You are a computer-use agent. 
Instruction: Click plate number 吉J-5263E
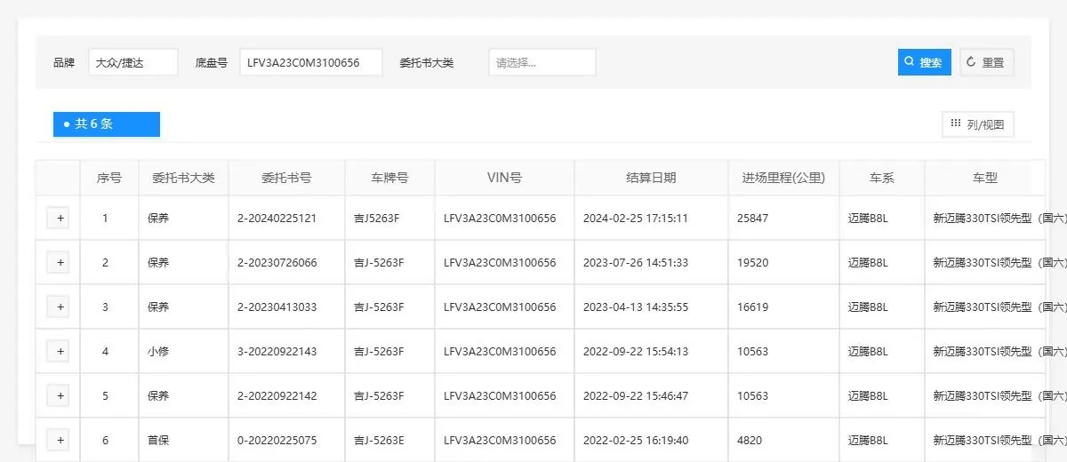380,441
